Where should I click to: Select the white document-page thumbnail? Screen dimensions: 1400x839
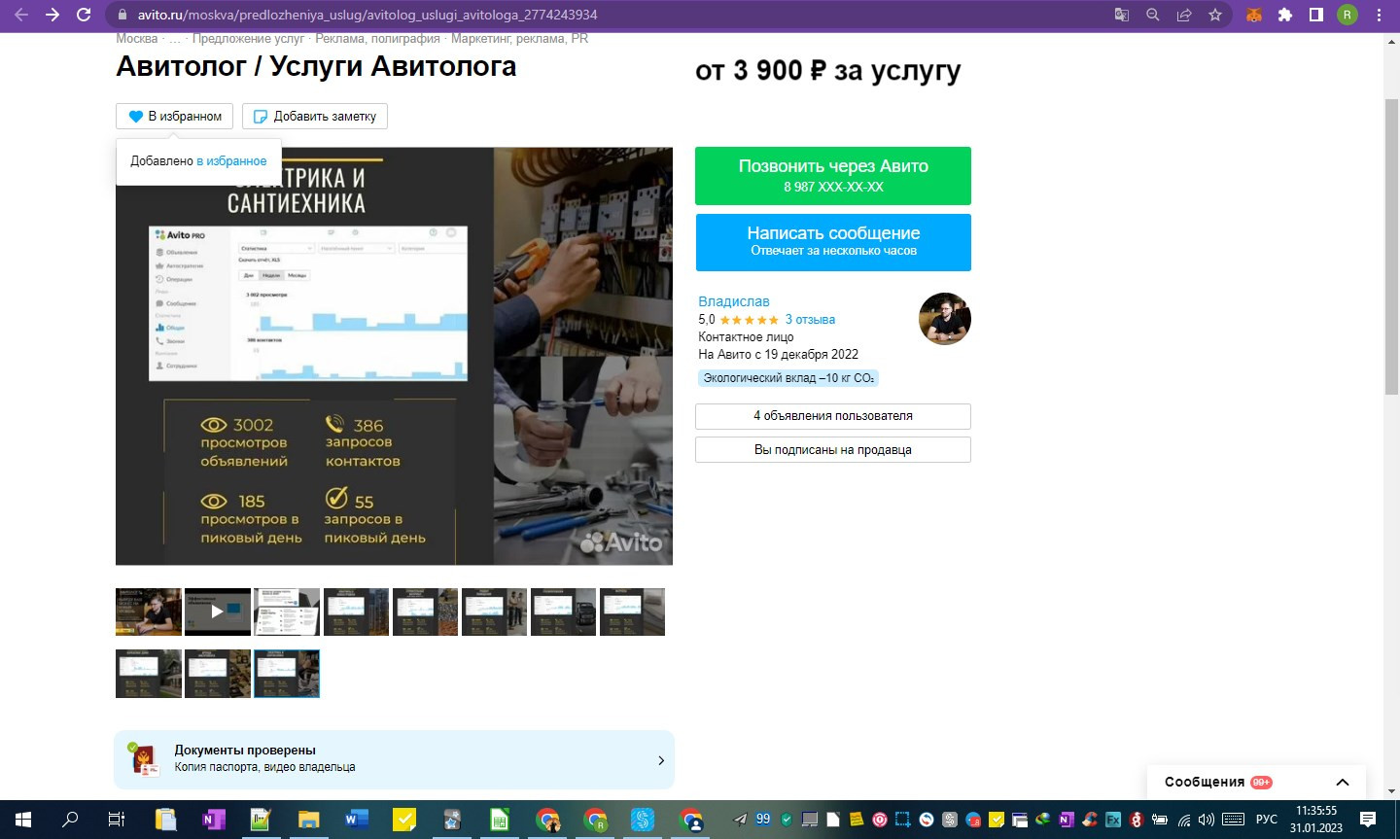287,612
